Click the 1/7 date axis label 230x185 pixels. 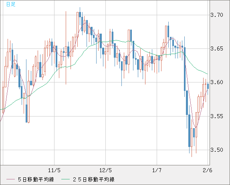click(157, 170)
